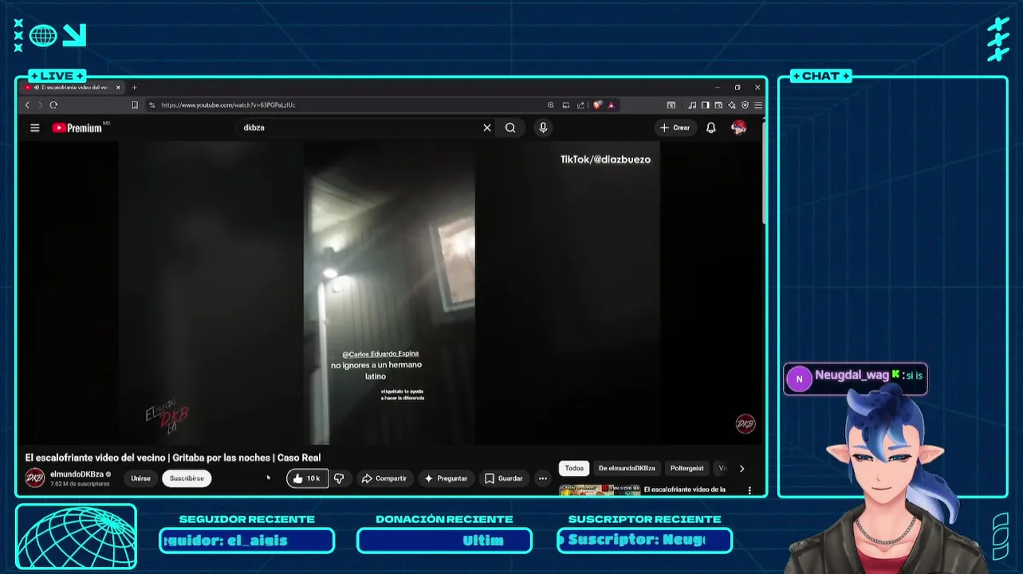Toggle browser sidebar panel icon
This screenshot has height=574, width=1023.
pos(705,105)
